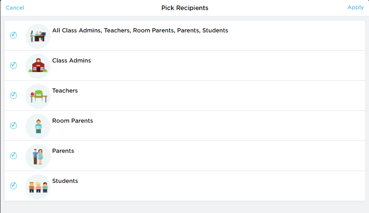
Task: Click the Students group icon
Action: (x=38, y=186)
